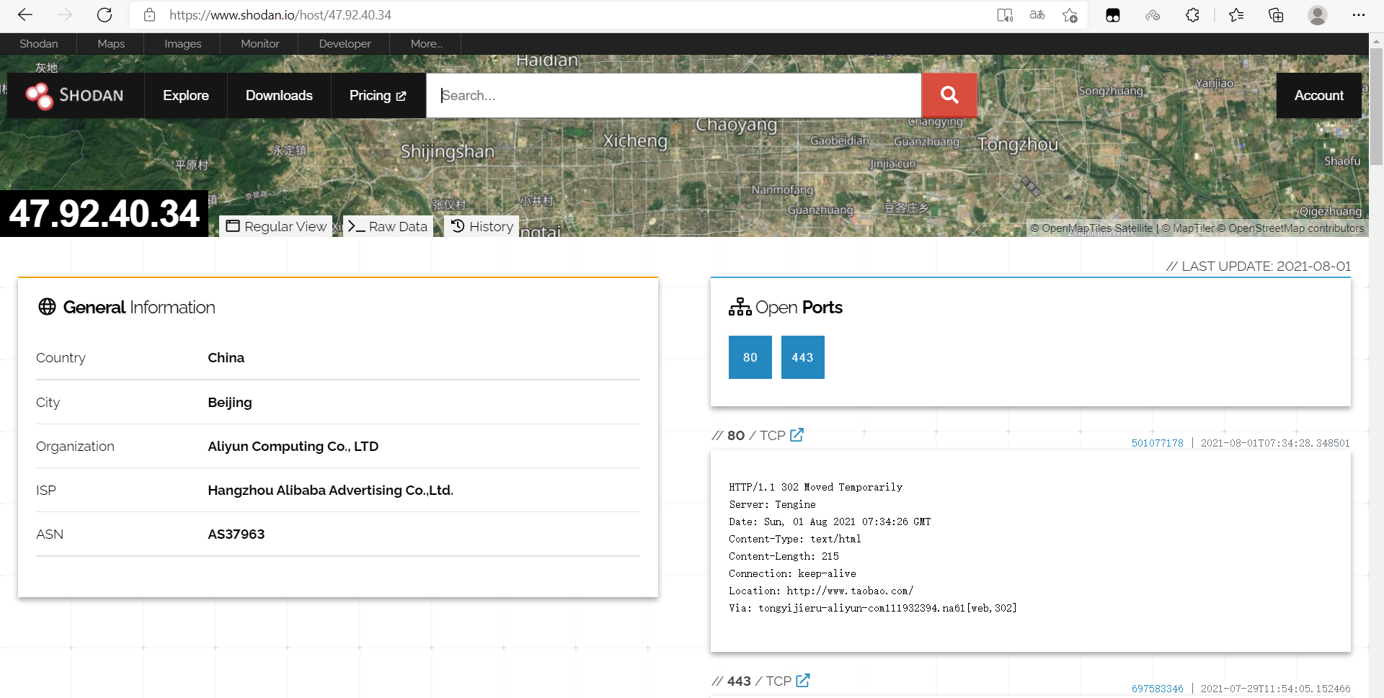Open the Pricing external link

(x=378, y=95)
